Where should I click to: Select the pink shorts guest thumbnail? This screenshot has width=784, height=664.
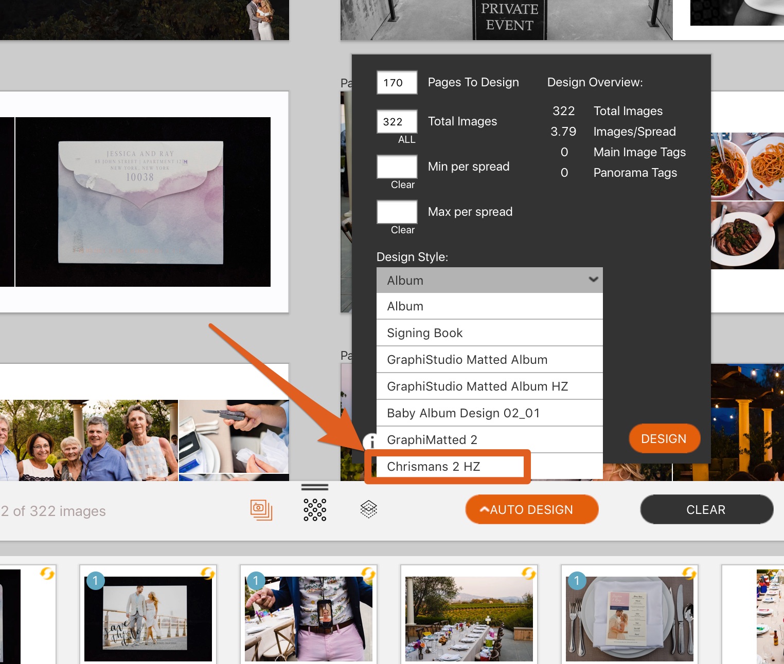click(309, 619)
